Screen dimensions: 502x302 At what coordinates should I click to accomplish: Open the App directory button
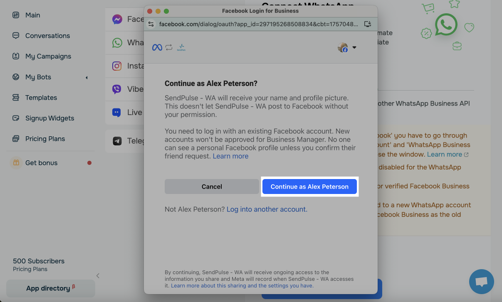[x=50, y=288]
